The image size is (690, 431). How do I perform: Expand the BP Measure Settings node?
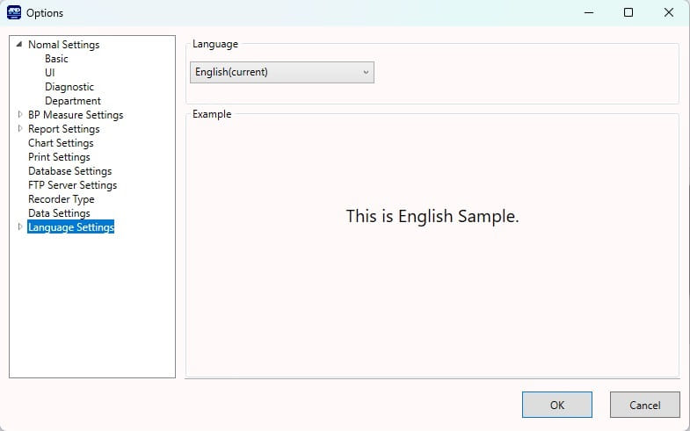pyautogui.click(x=19, y=115)
